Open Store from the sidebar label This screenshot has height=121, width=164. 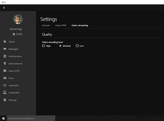[x=11, y=78]
